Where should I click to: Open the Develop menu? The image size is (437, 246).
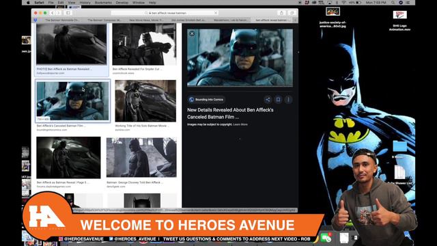coord(122,3)
